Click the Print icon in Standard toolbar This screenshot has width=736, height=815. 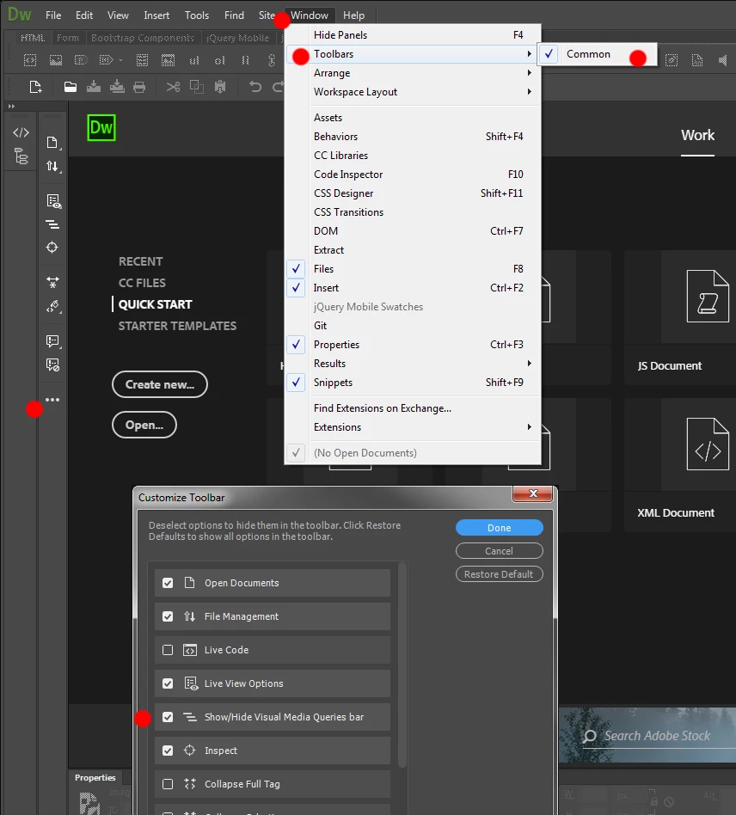tap(139, 87)
